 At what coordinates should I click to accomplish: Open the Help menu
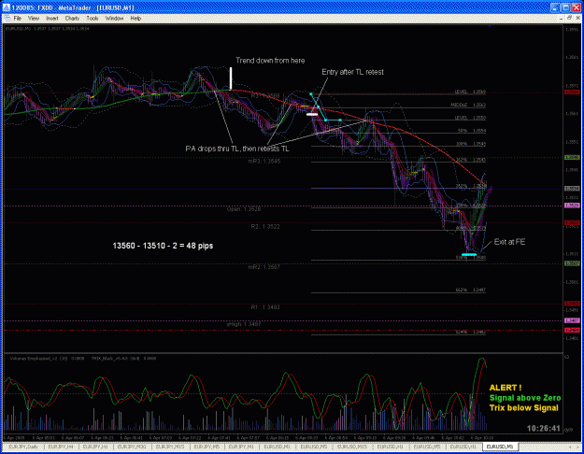tap(135, 19)
